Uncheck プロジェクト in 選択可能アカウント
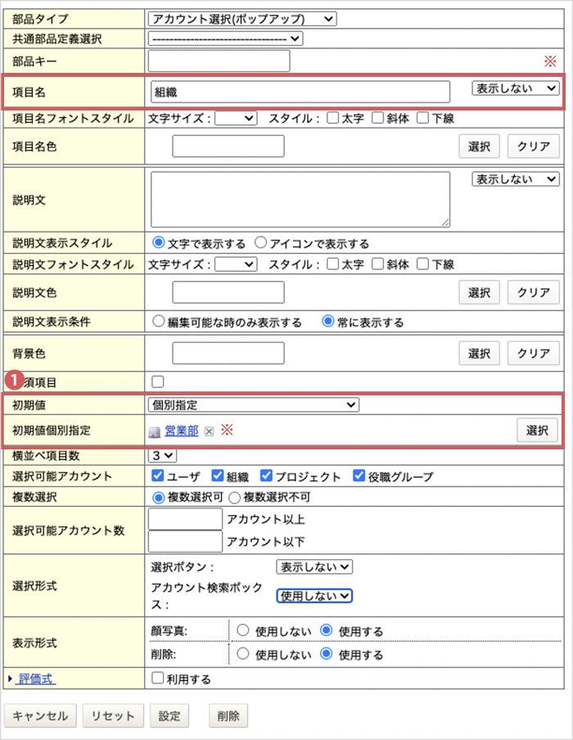573x740 pixels. coord(266,476)
